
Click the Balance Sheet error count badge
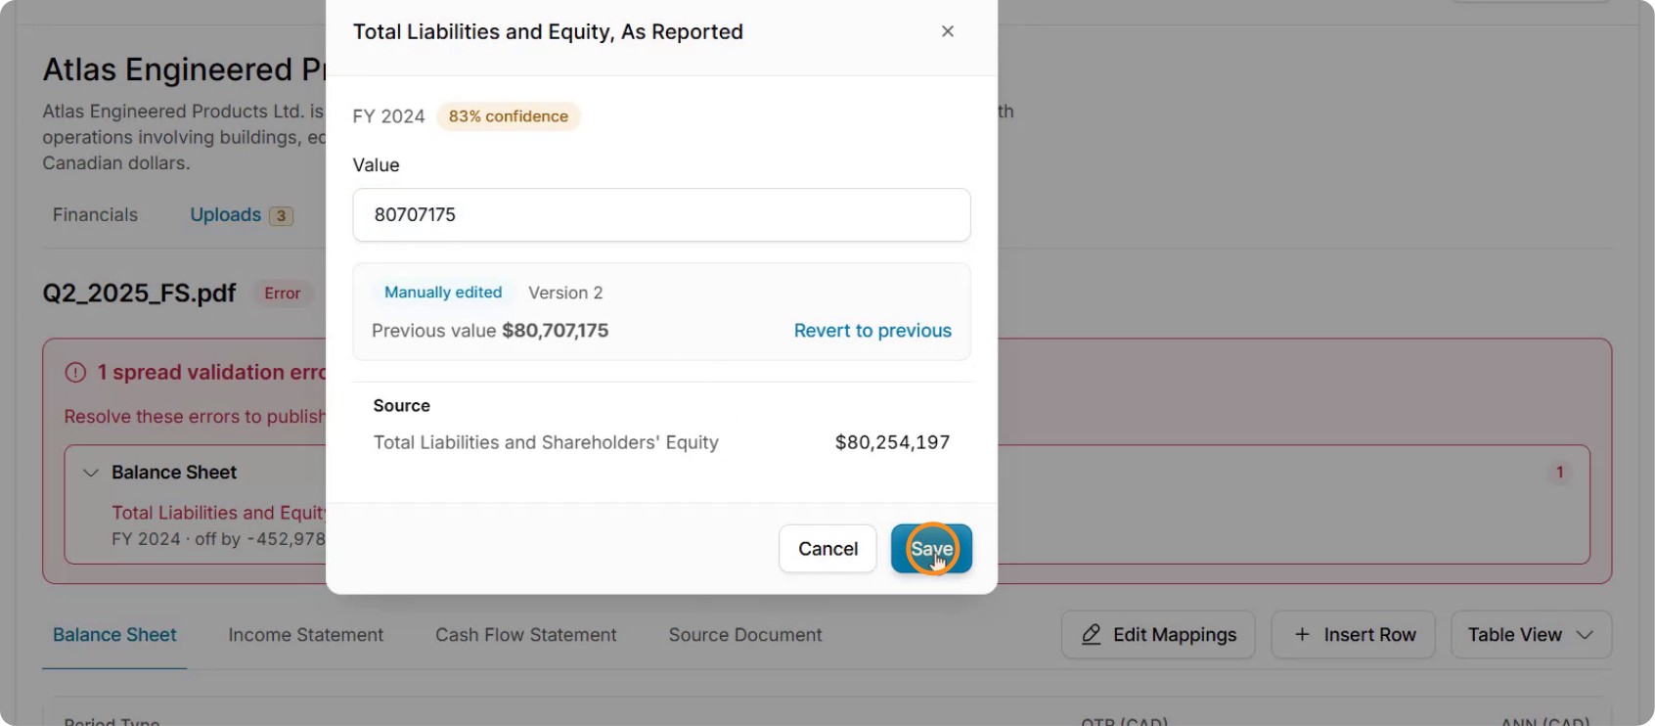(1559, 473)
